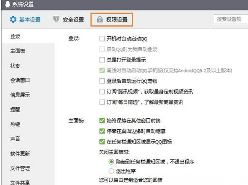248x185 pixels.
Task: Tick the 启动QQ时为我自动登录 checkbox
Action: click(102, 49)
